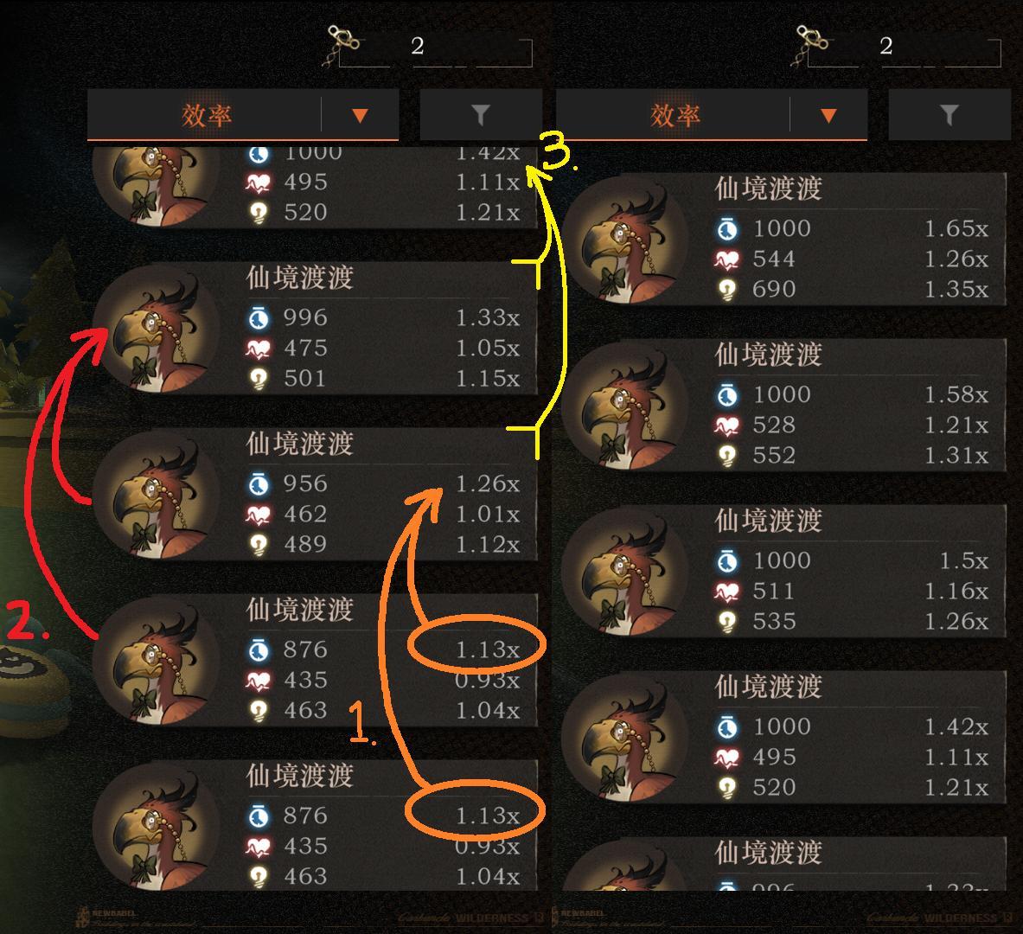Select right panel 仙境渡渡 entry with 1.42x
This screenshot has width=1023, height=934.
[783, 737]
